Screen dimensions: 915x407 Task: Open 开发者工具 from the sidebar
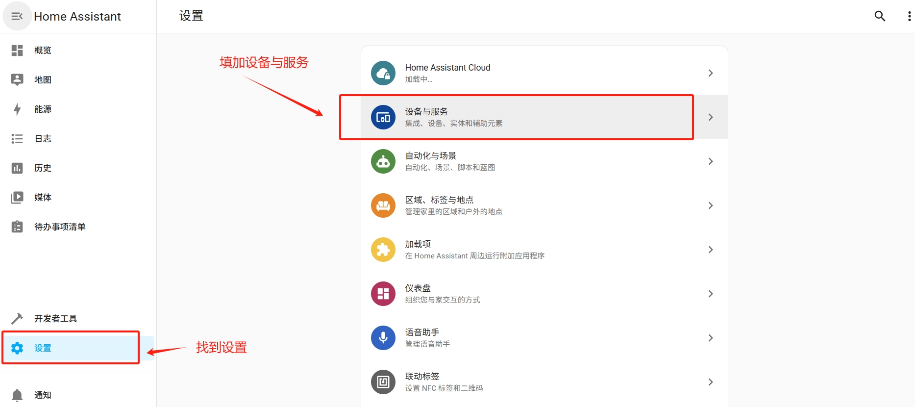(78, 319)
